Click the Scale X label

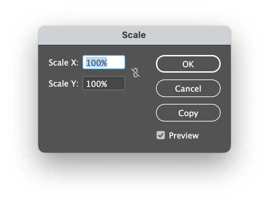coord(63,63)
